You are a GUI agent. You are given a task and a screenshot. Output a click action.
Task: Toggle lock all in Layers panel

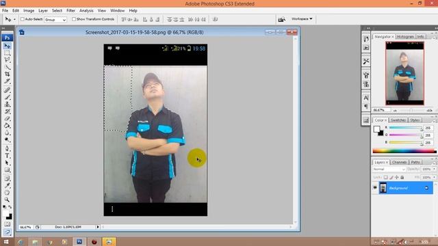[x=402, y=178]
